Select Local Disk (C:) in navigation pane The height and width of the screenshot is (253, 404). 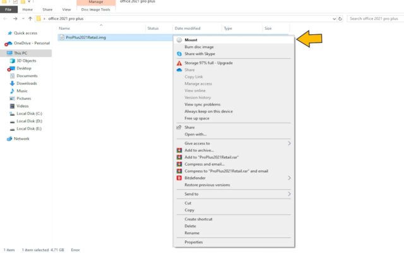tap(30, 113)
